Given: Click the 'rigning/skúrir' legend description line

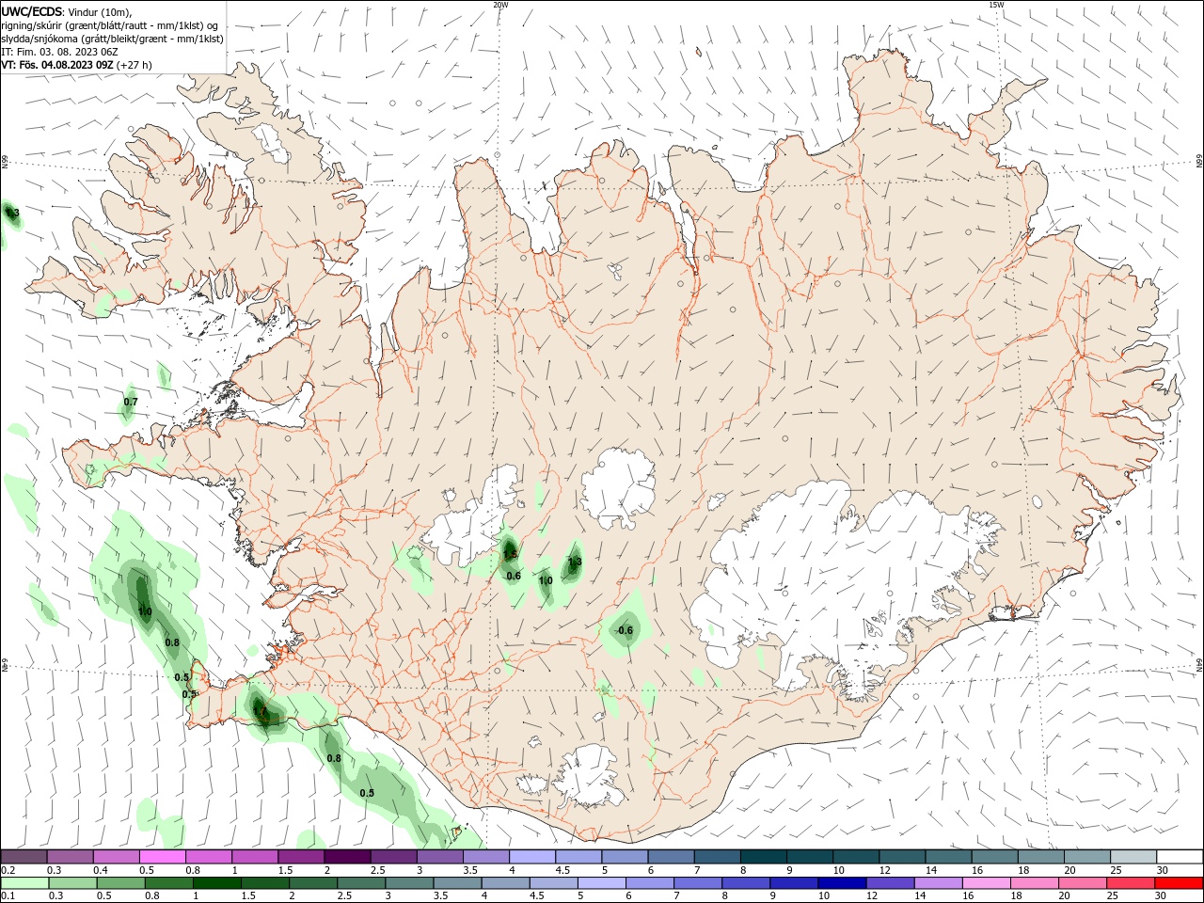Looking at the screenshot, I should (110, 25).
